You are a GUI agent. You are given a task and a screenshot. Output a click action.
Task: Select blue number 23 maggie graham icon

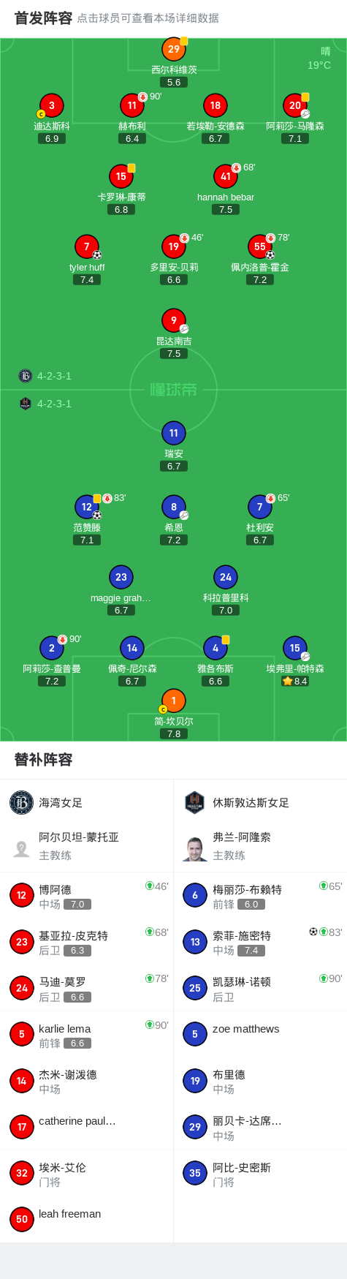[x=121, y=577]
